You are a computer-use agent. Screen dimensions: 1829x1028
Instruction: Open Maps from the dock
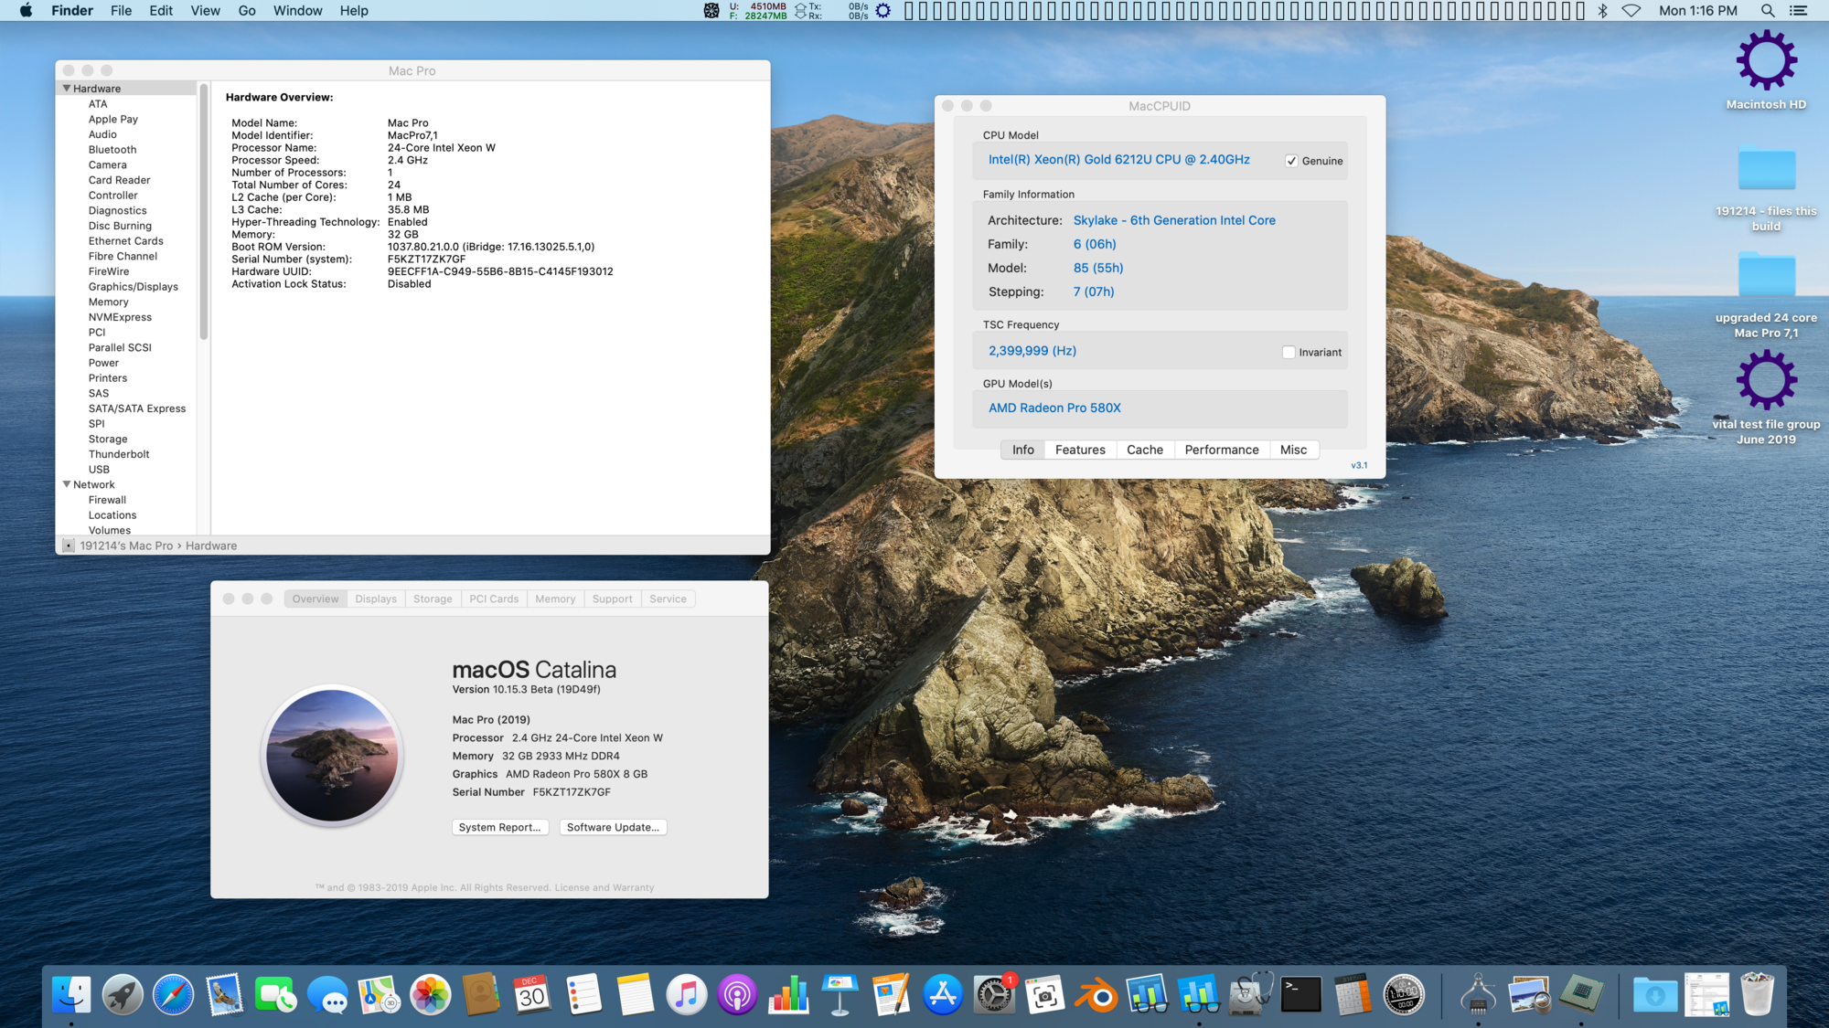[x=379, y=995]
